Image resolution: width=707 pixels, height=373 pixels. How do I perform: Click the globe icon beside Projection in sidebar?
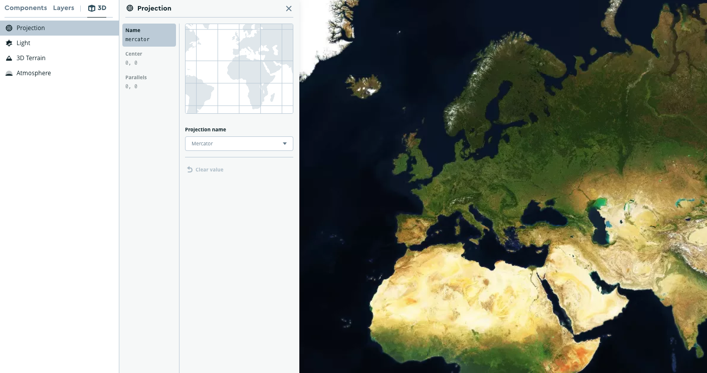pyautogui.click(x=9, y=28)
